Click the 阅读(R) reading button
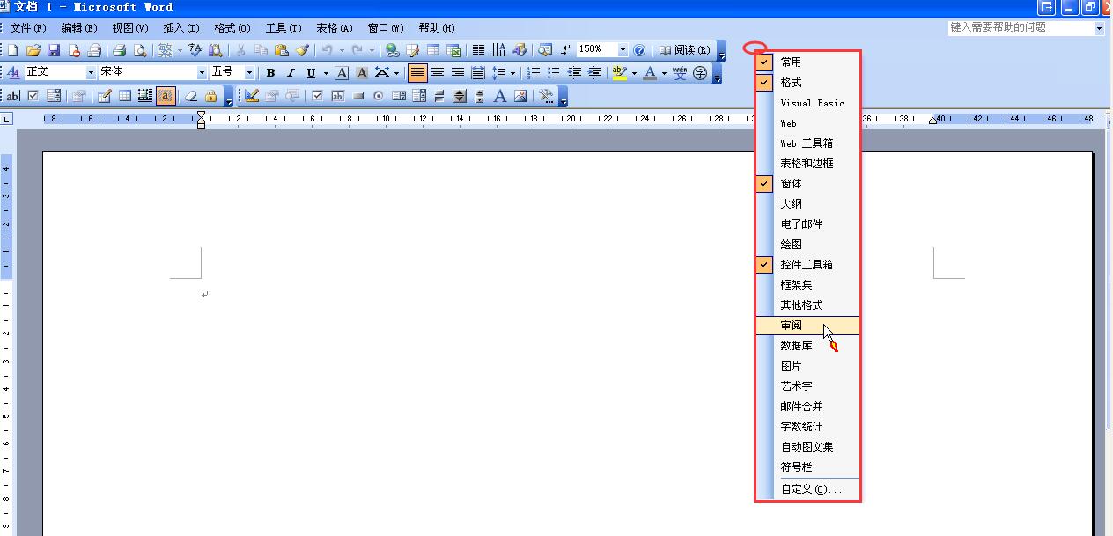Viewport: 1113px width, 536px height. 685,50
